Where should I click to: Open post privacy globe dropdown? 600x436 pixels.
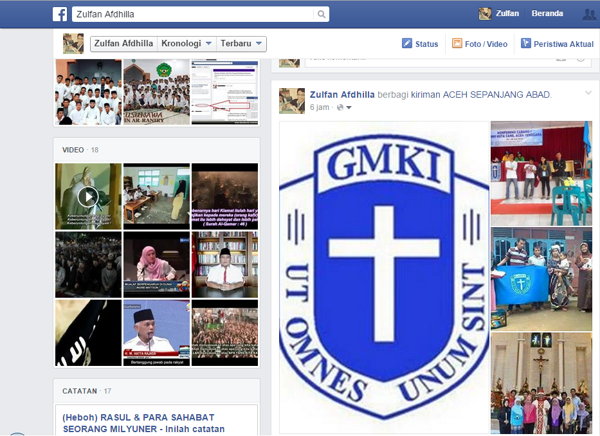(x=344, y=107)
